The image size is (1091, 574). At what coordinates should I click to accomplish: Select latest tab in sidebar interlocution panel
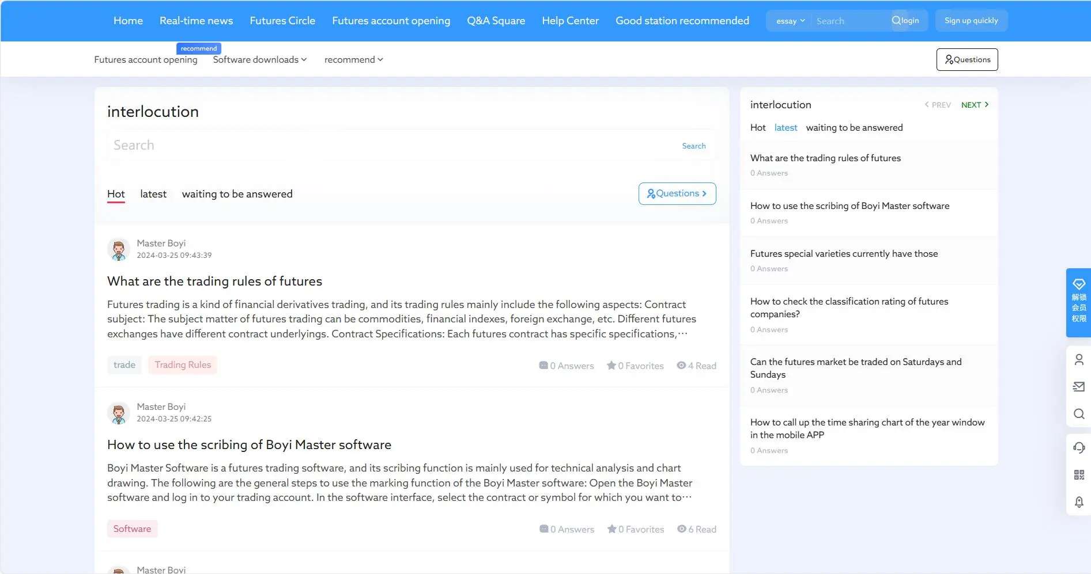click(786, 128)
